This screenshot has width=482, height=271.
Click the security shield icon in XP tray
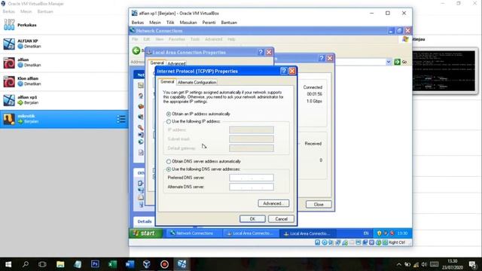point(379,233)
